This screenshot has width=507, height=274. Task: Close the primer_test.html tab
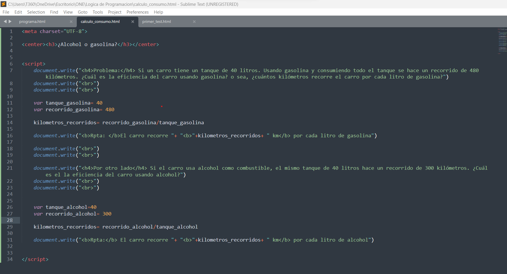pyautogui.click(x=194, y=21)
